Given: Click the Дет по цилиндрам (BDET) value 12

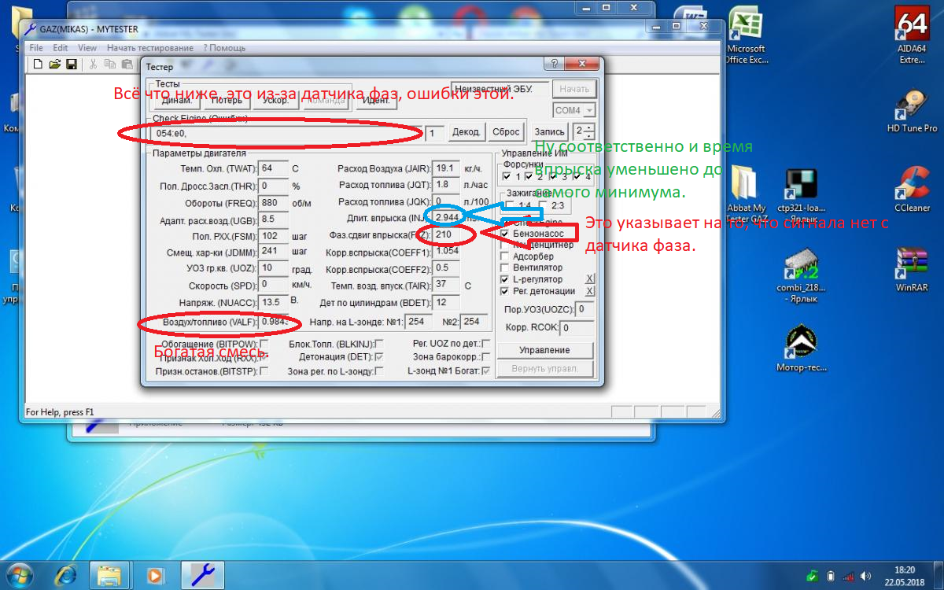Looking at the screenshot, I should pos(447,302).
